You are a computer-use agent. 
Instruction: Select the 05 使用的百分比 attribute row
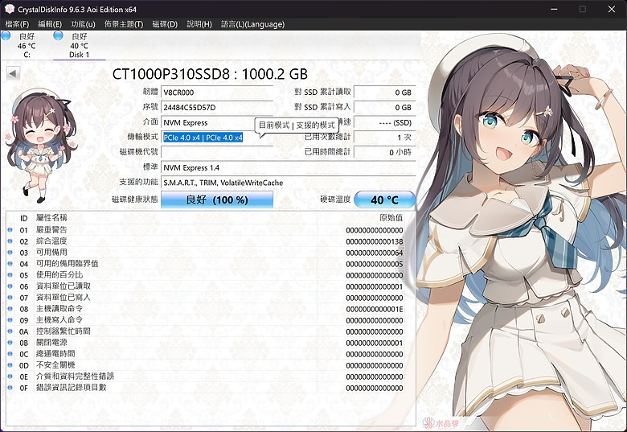tap(206, 275)
